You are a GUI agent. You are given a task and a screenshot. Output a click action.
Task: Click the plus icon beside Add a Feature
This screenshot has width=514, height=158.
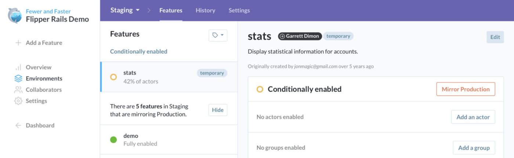click(18, 43)
